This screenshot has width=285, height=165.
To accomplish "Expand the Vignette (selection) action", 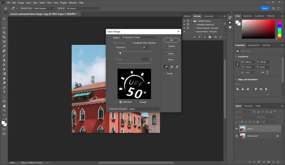I will tap(194, 24).
